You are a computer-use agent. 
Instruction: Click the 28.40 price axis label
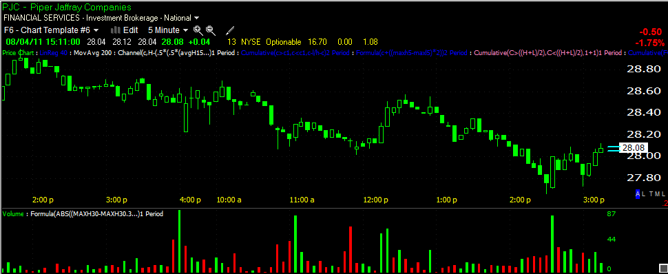pos(644,112)
